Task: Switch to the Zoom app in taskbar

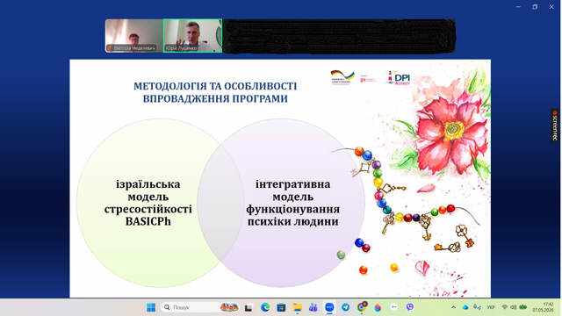Action: pos(329,307)
